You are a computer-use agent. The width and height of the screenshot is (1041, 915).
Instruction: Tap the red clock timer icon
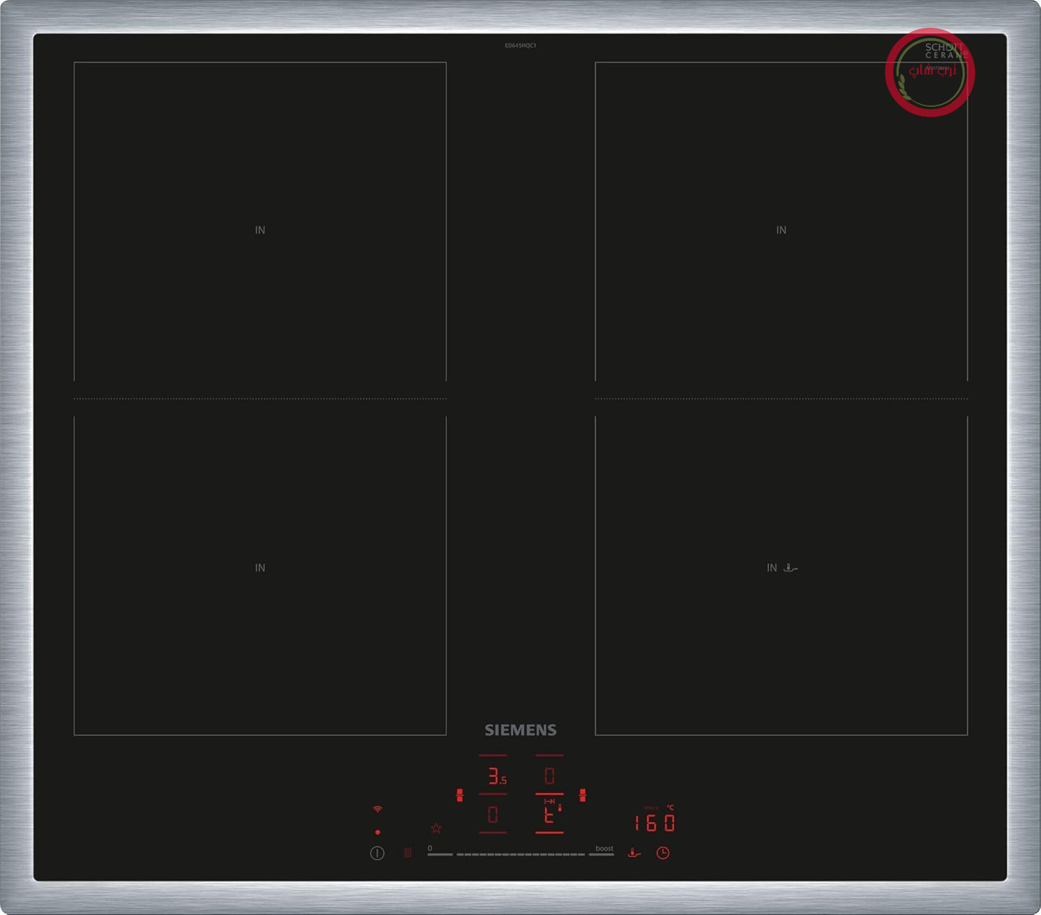(x=663, y=853)
